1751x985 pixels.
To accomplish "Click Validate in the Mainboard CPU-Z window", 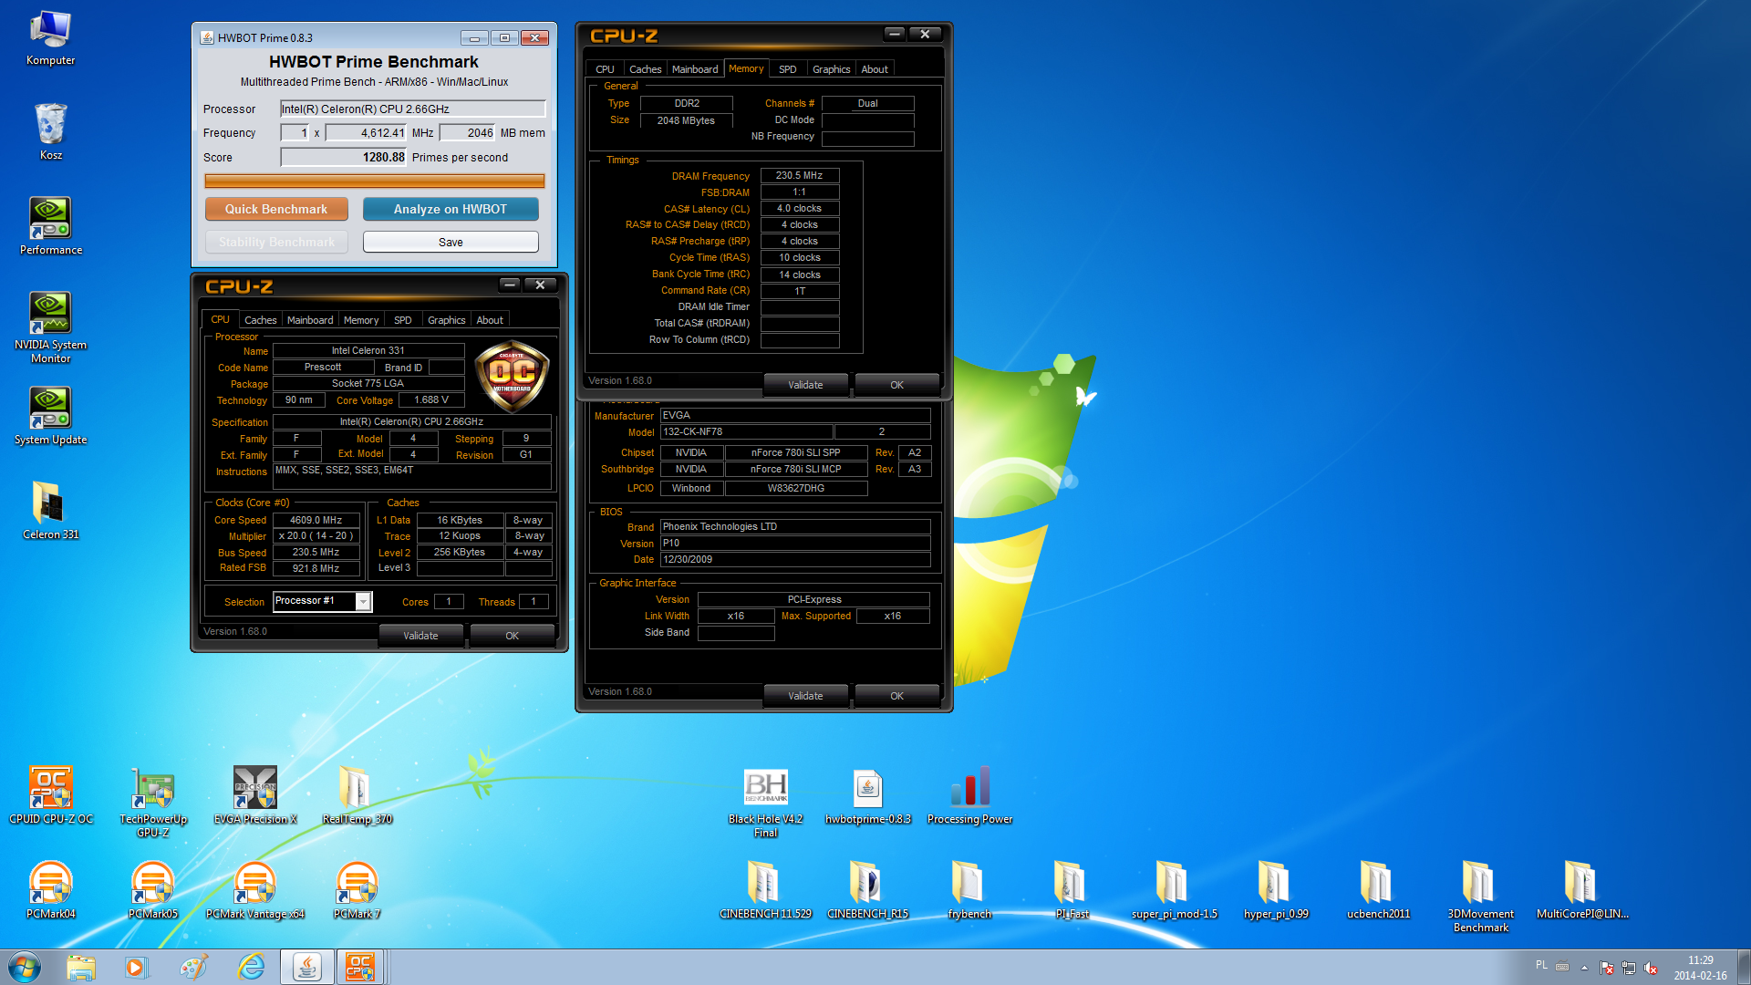I will [805, 696].
